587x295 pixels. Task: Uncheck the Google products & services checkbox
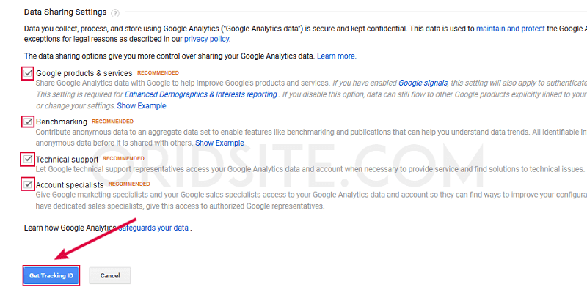28,73
